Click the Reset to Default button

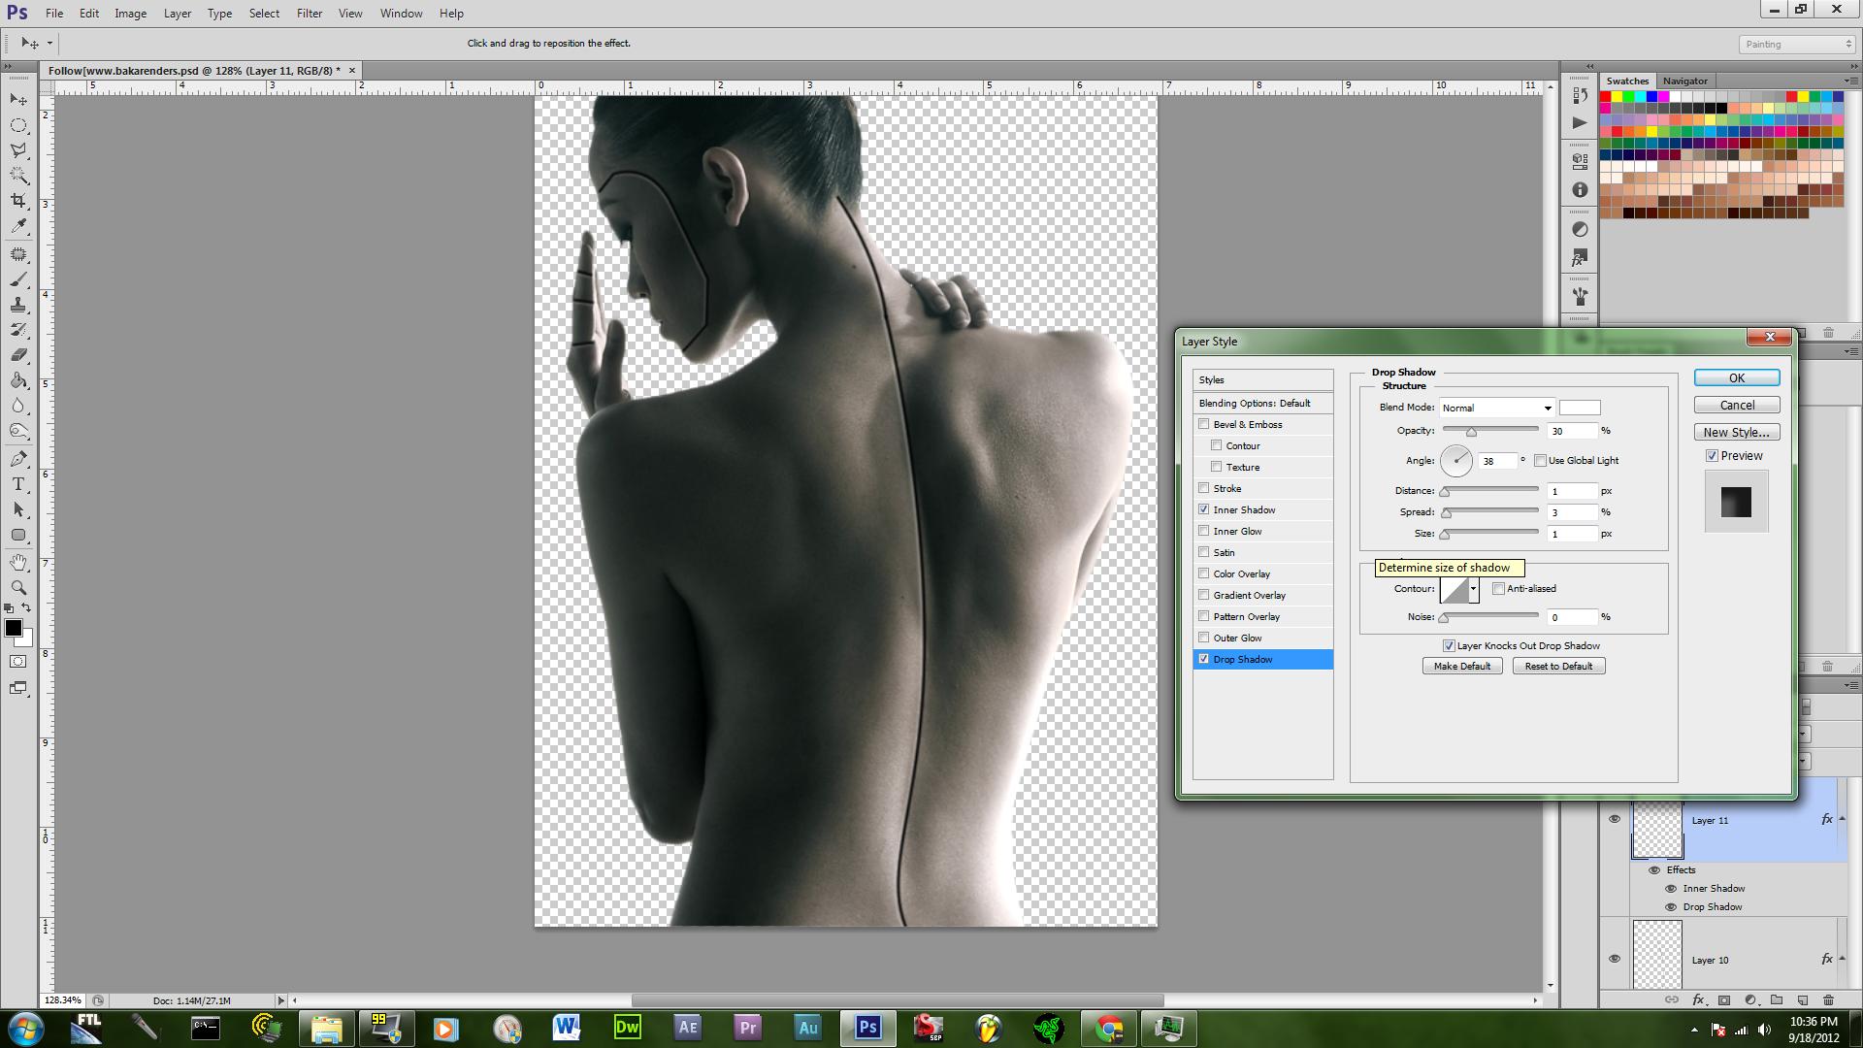point(1558,666)
